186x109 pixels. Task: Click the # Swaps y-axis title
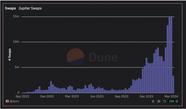(9, 54)
